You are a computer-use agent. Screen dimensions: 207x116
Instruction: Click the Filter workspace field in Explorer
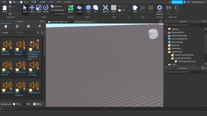pos(185,25)
